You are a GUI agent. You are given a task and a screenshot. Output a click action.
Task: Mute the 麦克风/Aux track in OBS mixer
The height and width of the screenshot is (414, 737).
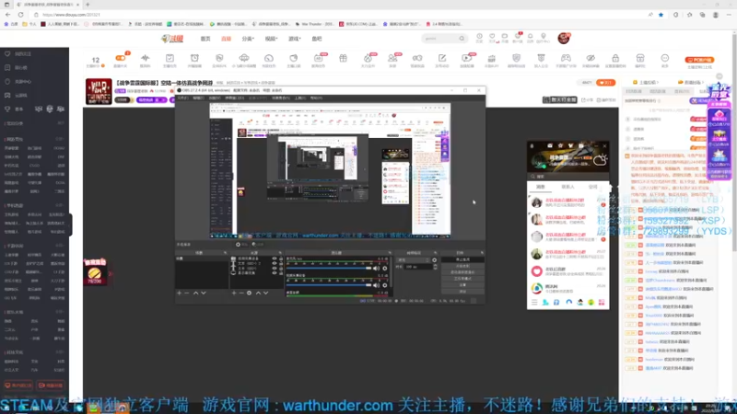376,269
